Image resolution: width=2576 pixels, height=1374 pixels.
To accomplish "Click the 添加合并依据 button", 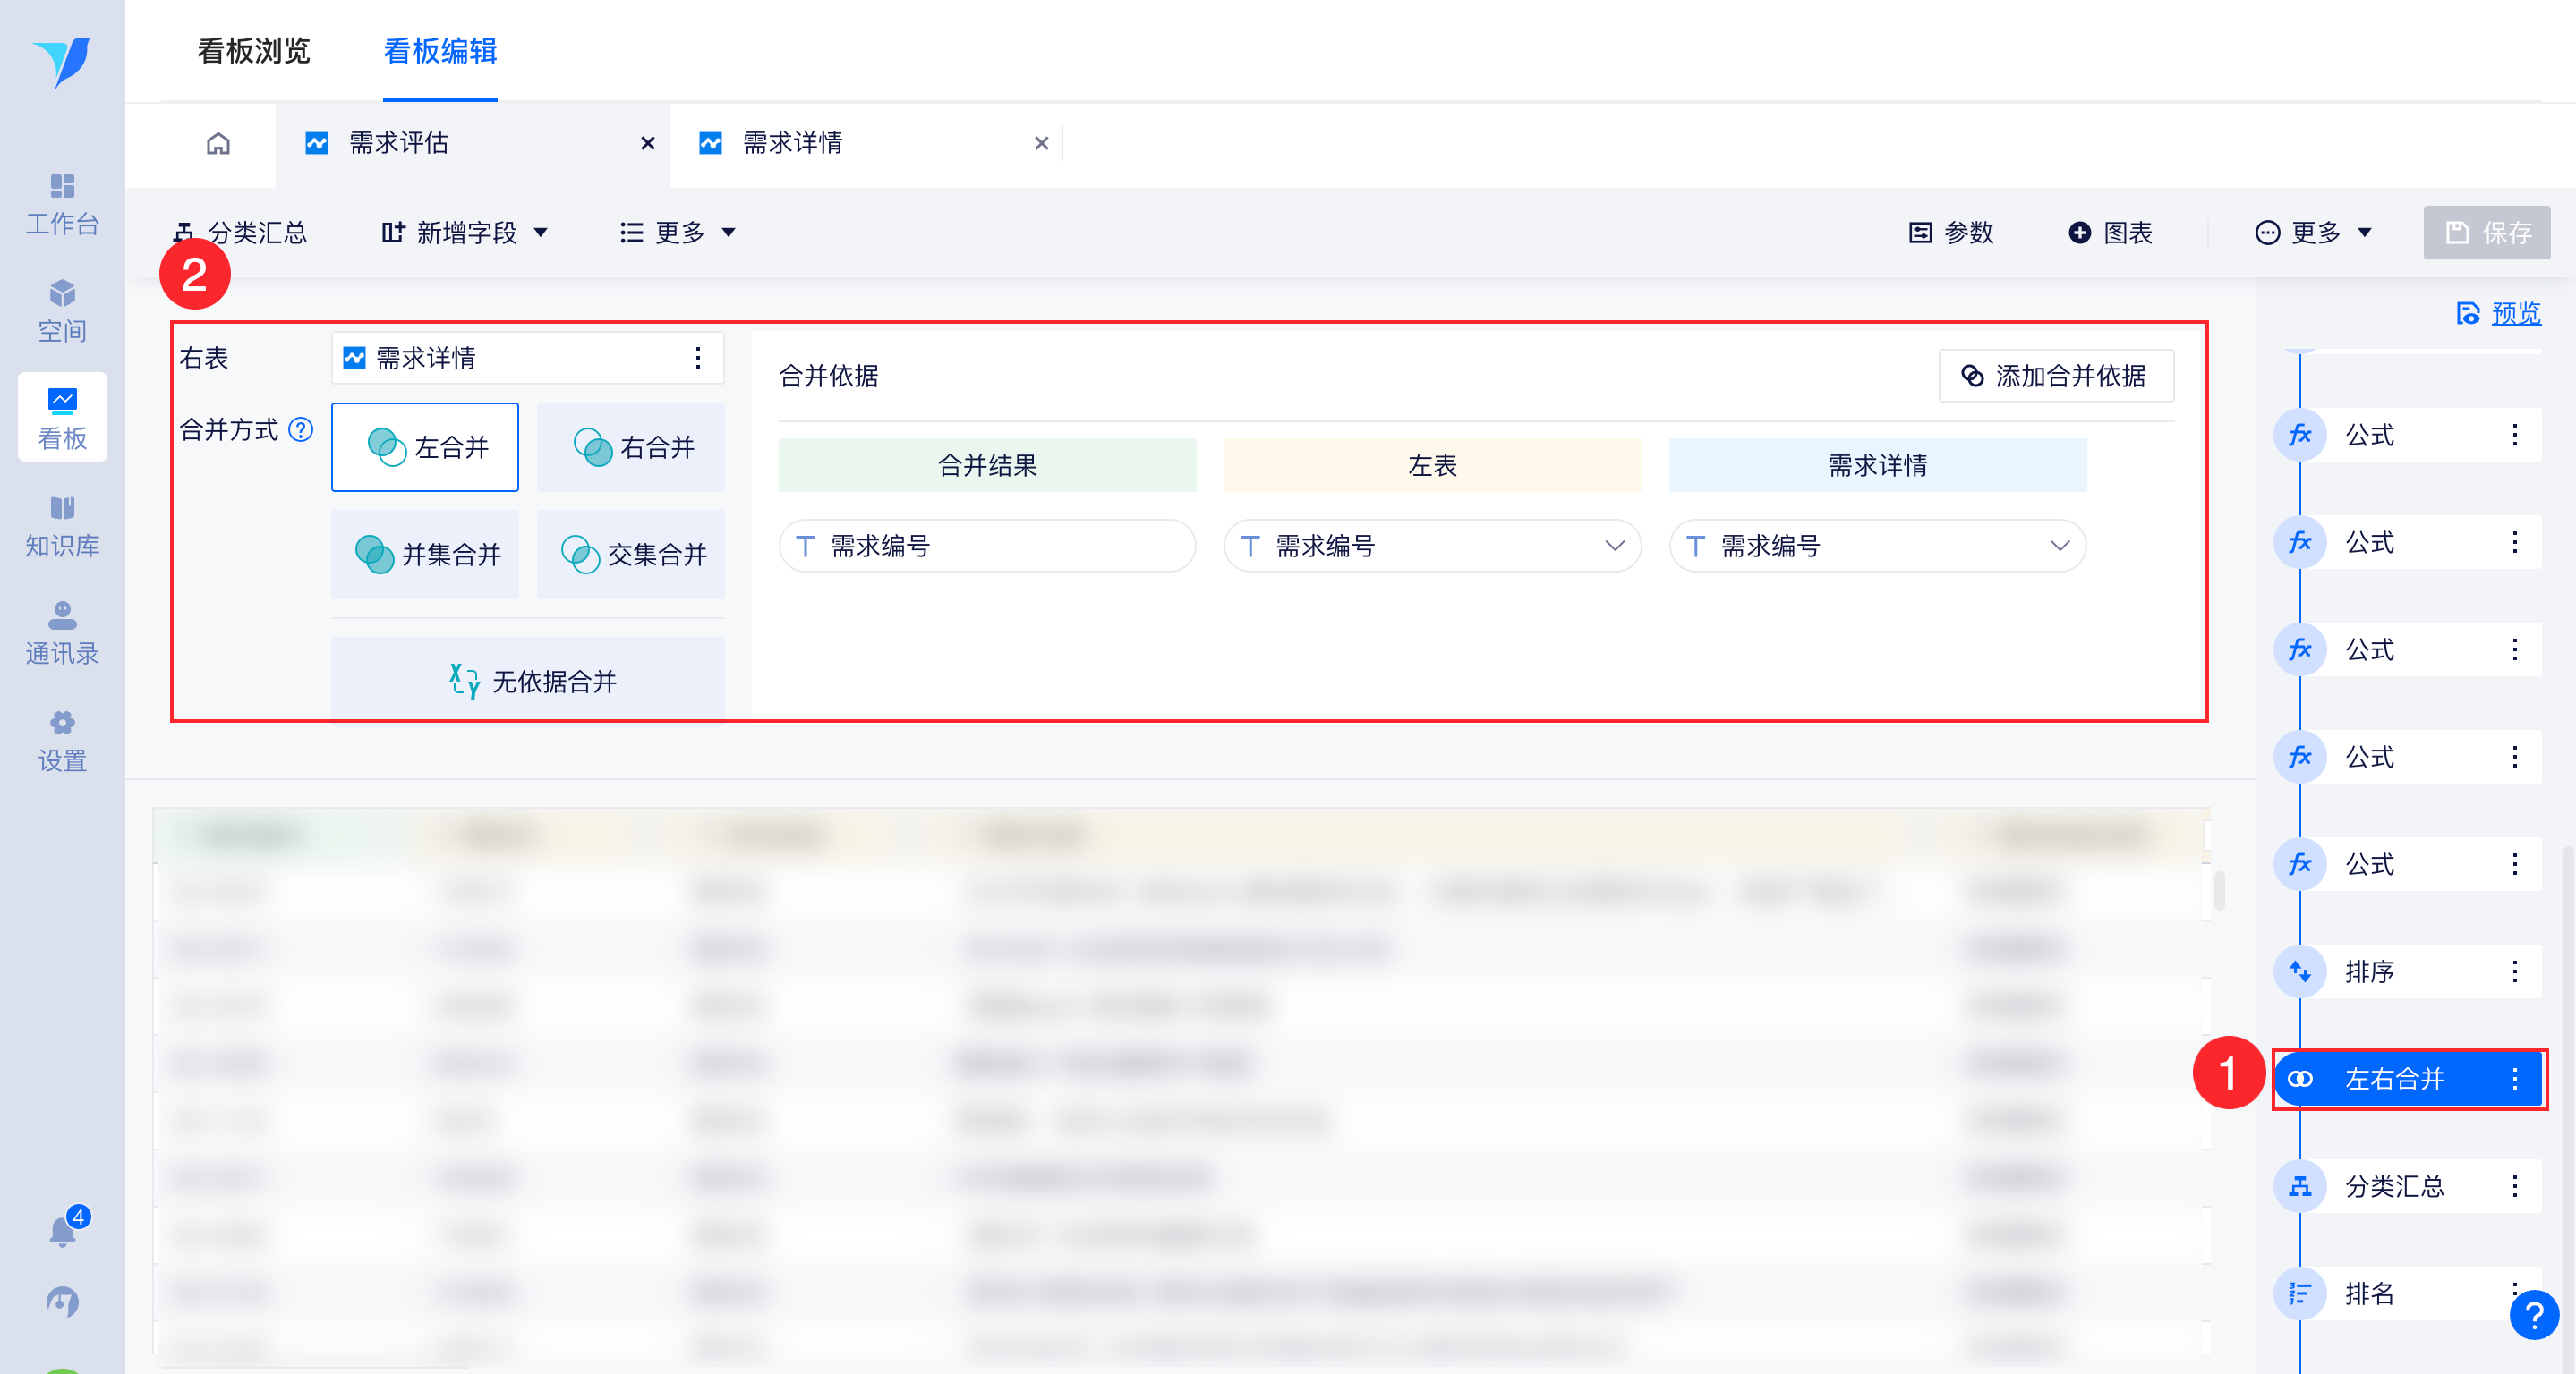I will pos(2056,376).
